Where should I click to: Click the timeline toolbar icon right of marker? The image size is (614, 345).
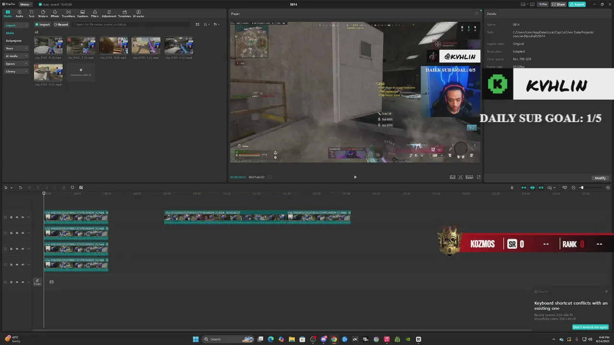pos(81,187)
